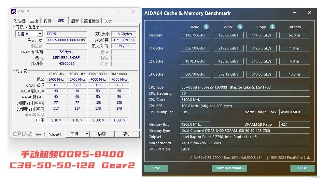Click Start Benchmark in AIDA64

click(229, 168)
